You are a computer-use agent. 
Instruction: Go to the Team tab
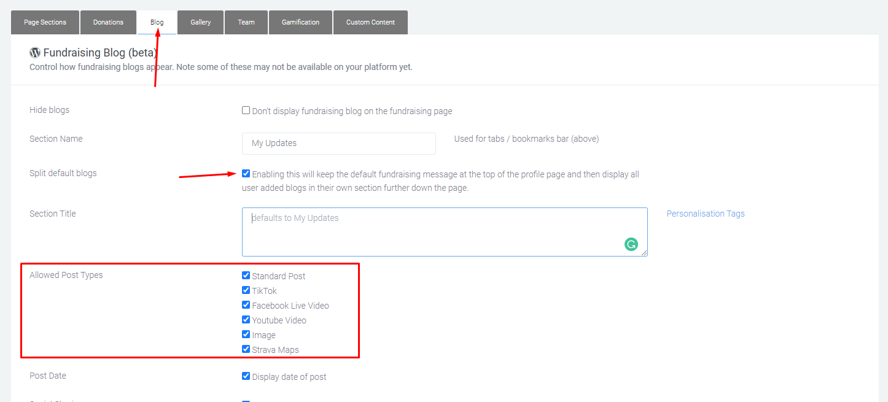pos(246,22)
